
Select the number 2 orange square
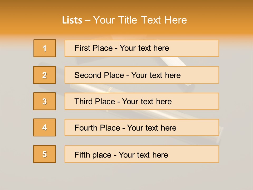[45, 75]
